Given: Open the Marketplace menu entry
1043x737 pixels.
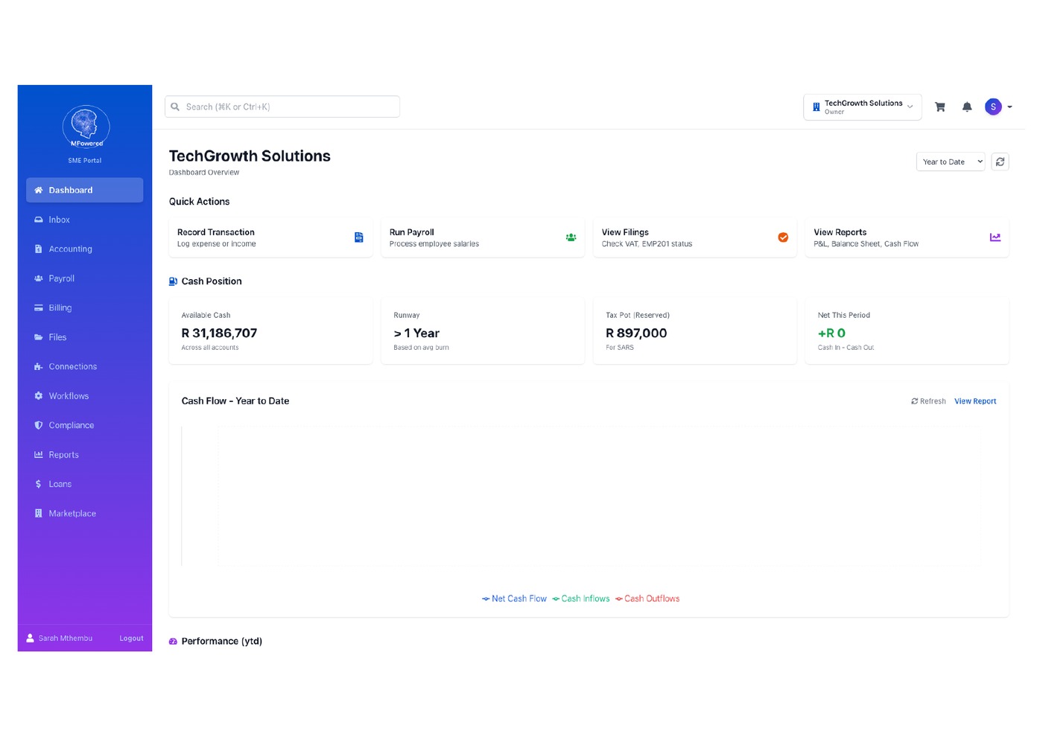Looking at the screenshot, I should pos(72,513).
